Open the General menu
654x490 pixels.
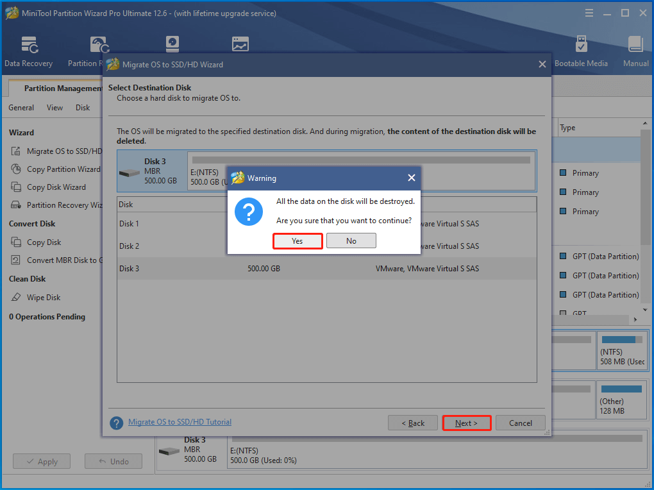(21, 108)
